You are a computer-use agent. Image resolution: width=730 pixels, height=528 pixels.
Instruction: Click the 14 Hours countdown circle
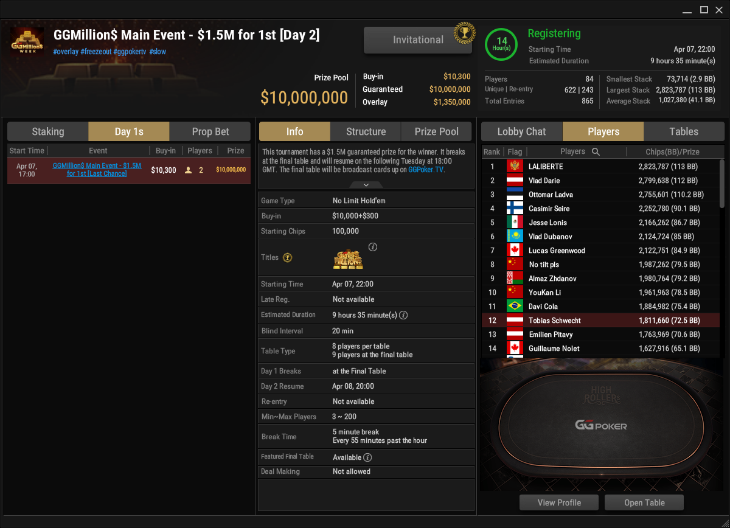[502, 44]
